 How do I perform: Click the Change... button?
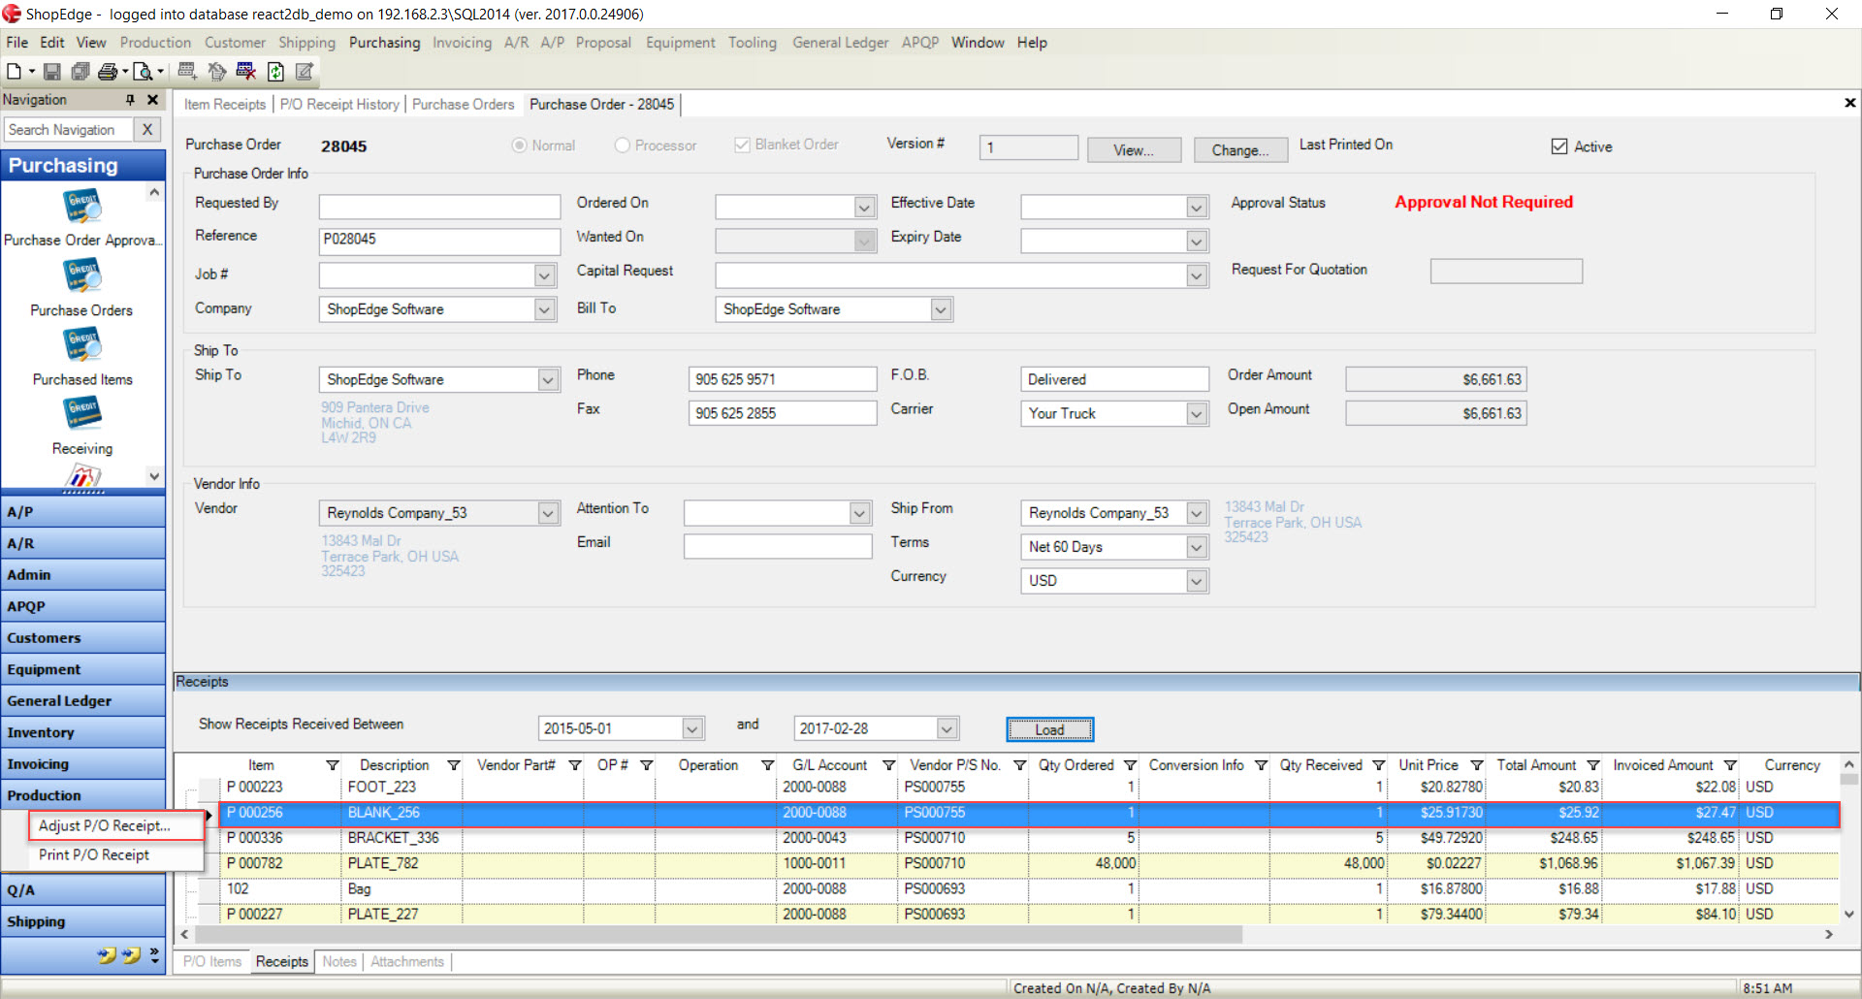point(1239,150)
